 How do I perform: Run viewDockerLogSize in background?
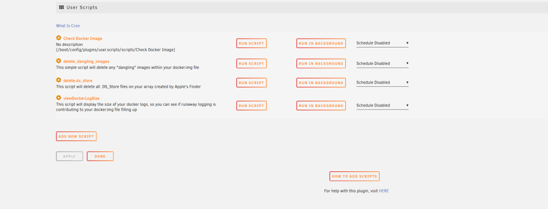click(321, 106)
